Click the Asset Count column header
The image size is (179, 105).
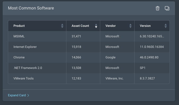pos(80,26)
